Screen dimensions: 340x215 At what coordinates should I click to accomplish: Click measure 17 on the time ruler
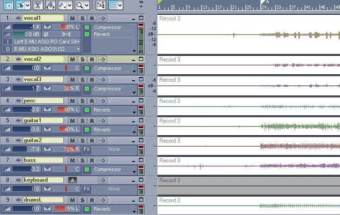point(219,7)
